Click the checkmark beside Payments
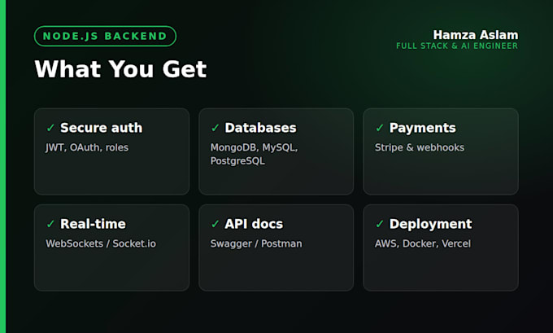Viewport: 553px width, 333px height. click(x=380, y=128)
